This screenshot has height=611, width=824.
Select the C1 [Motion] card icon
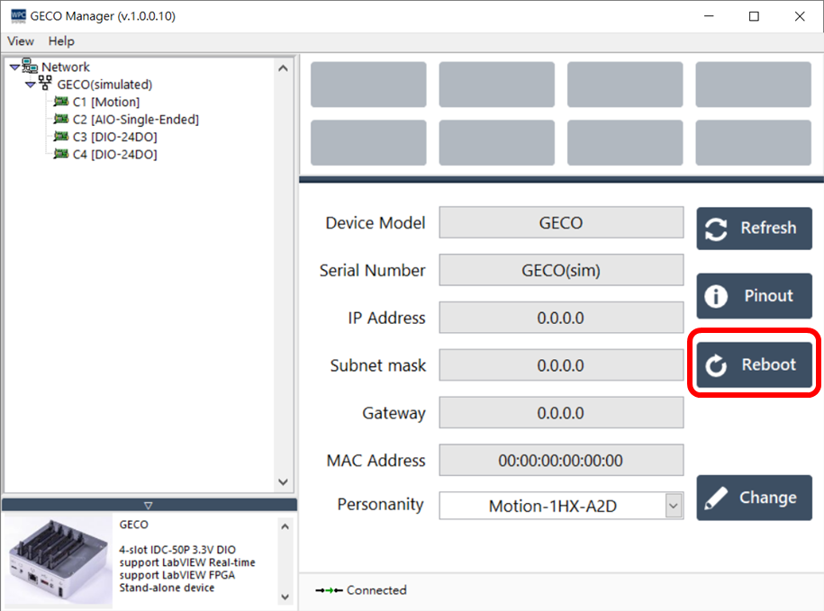[61, 102]
